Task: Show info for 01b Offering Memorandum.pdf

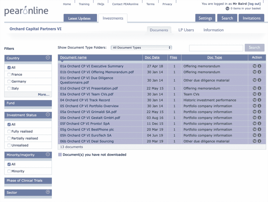Action: click(x=259, y=72)
